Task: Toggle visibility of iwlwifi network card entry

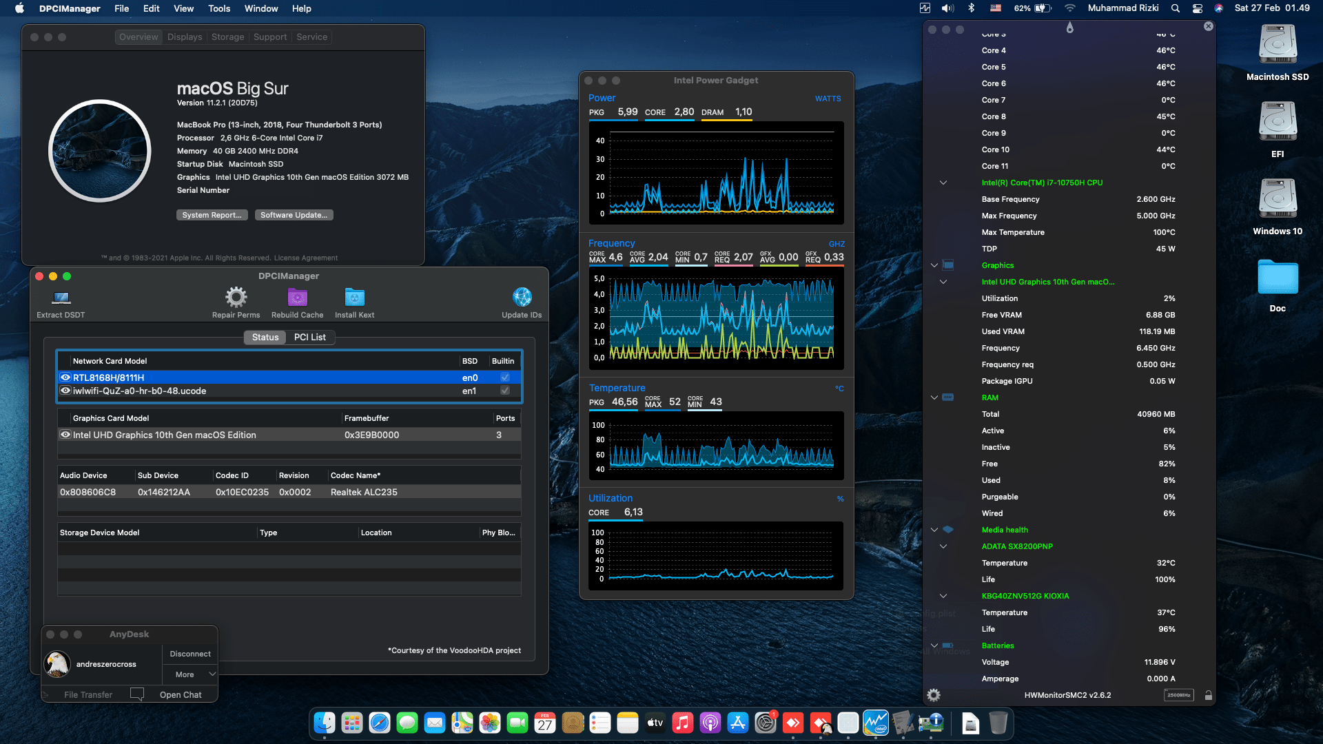Action: click(65, 391)
